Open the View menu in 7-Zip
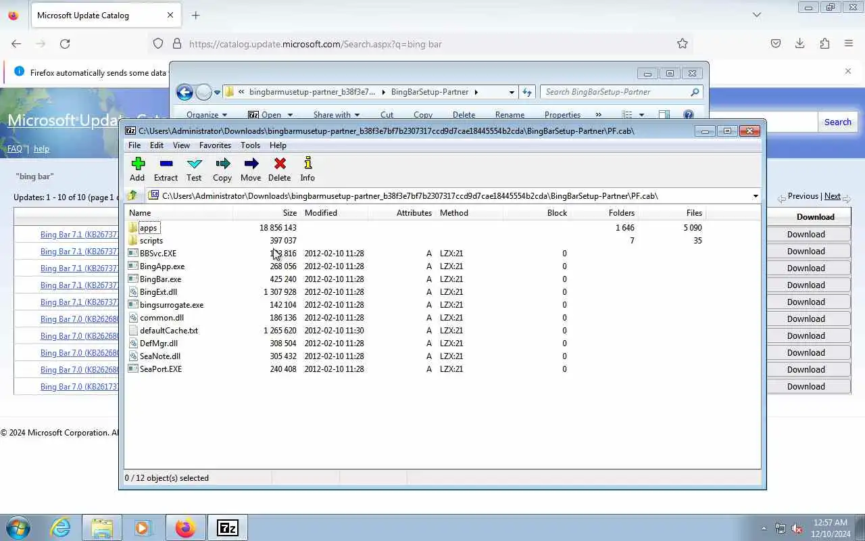Viewport: 865px width, 541px height. [x=181, y=145]
